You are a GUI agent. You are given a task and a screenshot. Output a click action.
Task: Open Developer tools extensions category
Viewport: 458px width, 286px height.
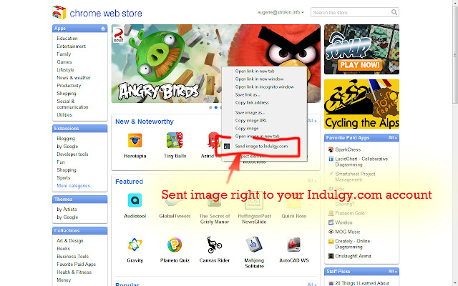[72, 154]
